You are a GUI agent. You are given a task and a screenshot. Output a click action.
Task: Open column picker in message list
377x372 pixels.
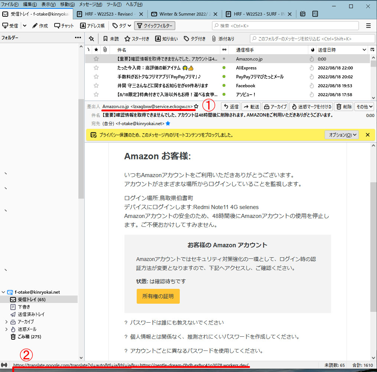[373, 50]
